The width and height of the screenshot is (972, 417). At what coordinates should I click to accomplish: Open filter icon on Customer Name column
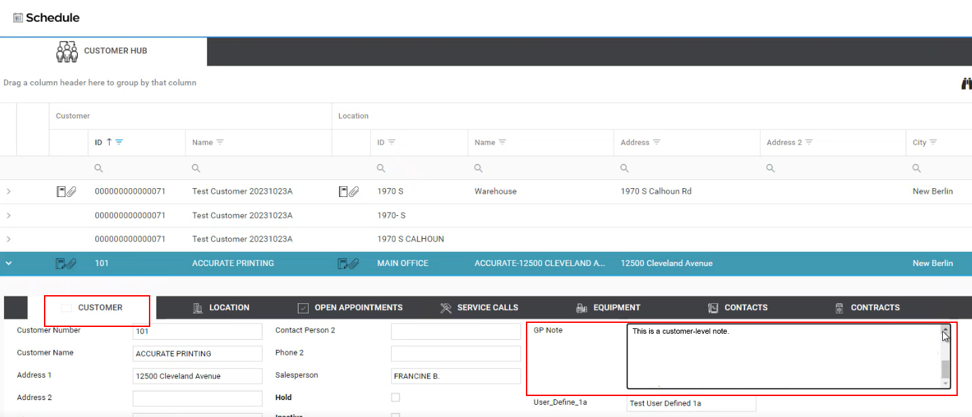(220, 143)
